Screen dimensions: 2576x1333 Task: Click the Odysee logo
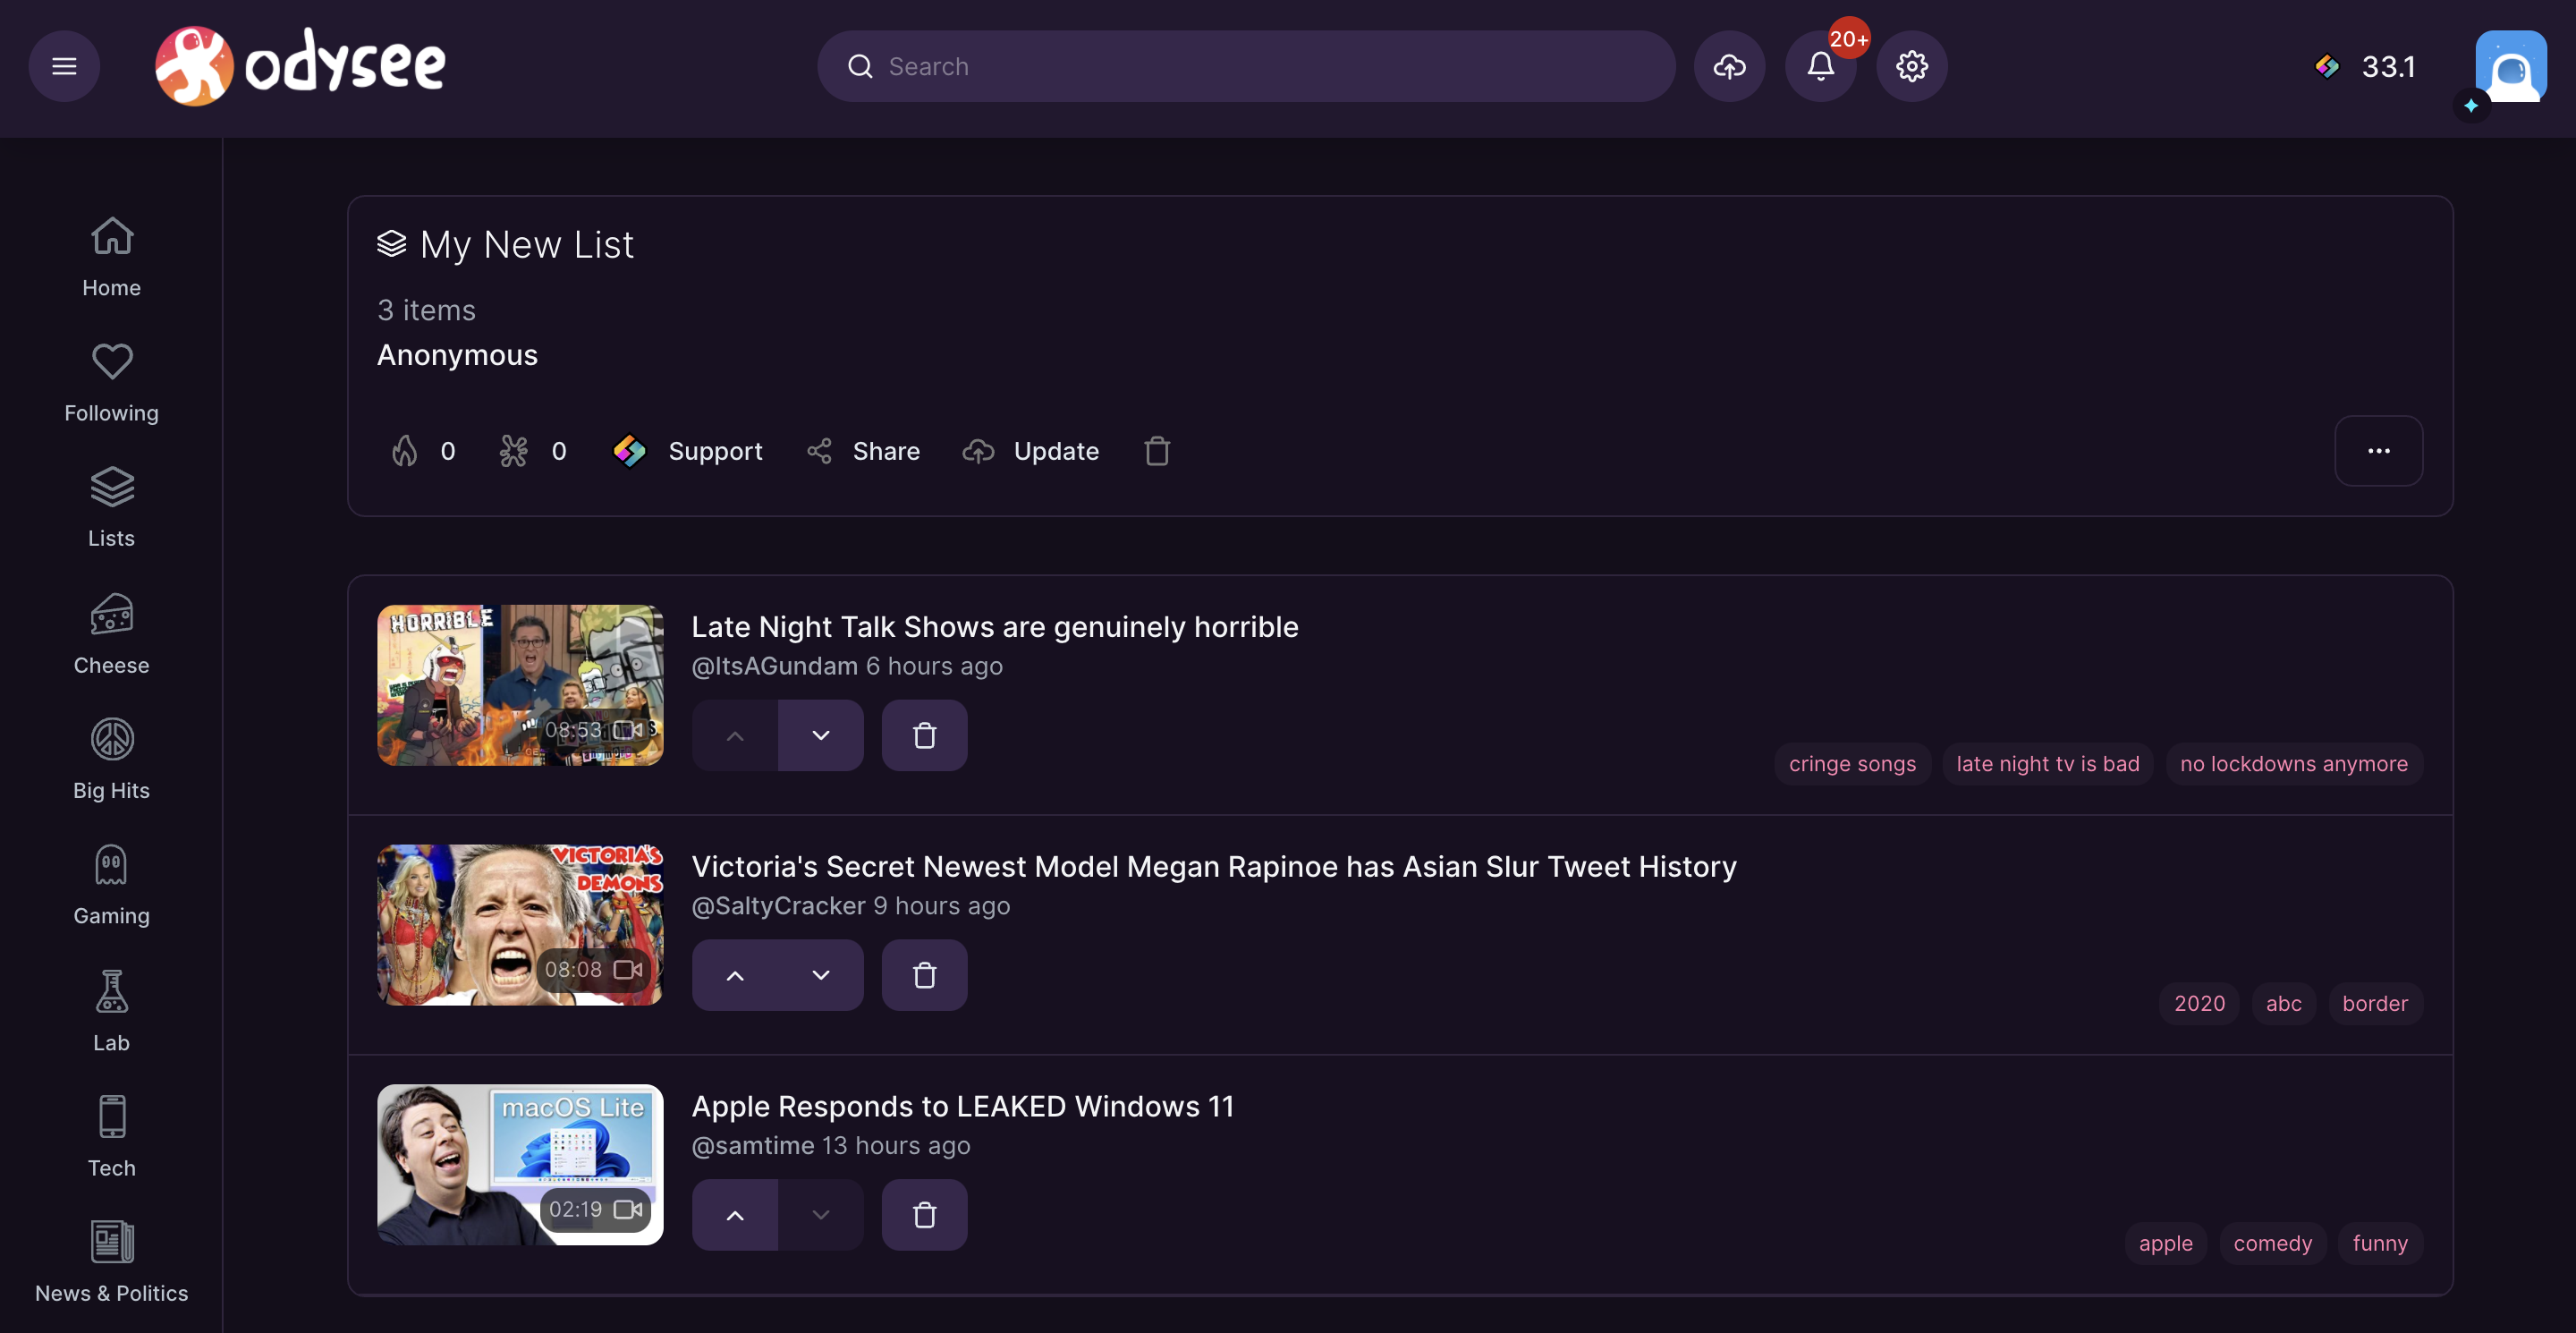pos(300,66)
